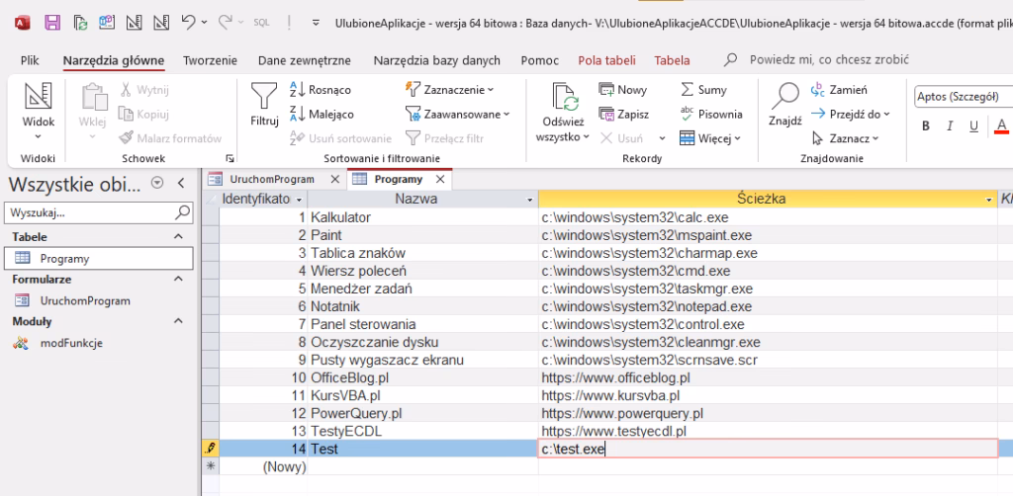Collapse the navigation pane with the chevron
This screenshot has height=496, width=1013.
[181, 183]
